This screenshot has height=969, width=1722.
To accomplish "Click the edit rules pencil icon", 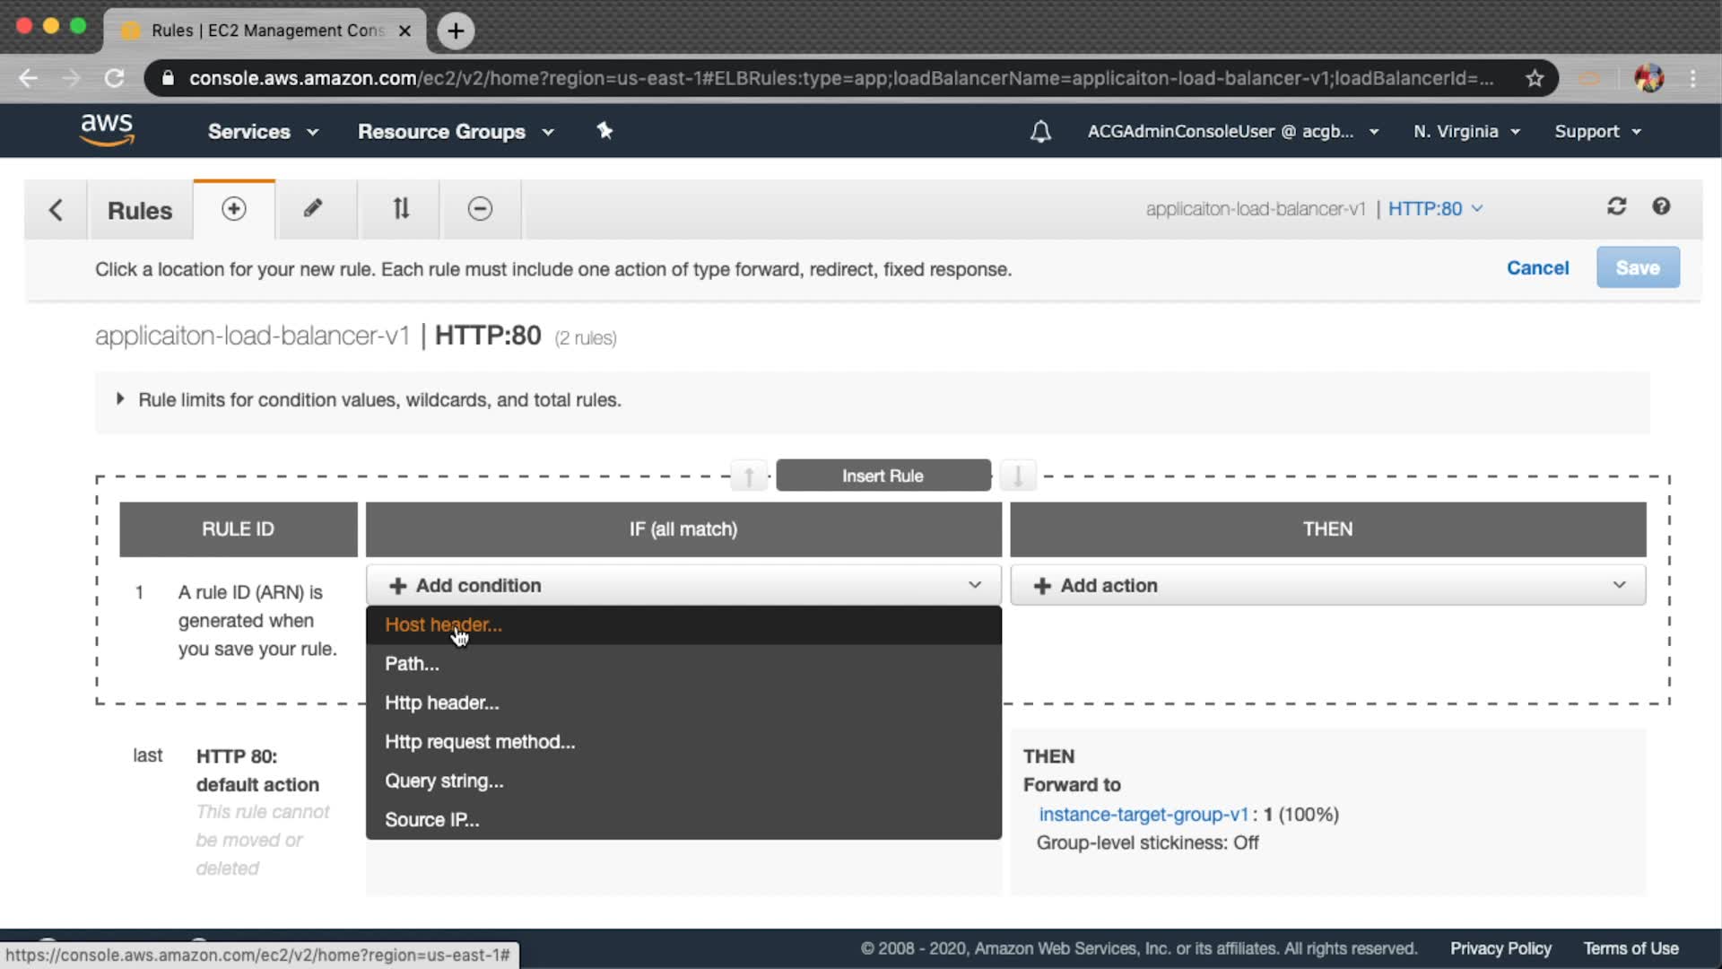I will click(312, 209).
